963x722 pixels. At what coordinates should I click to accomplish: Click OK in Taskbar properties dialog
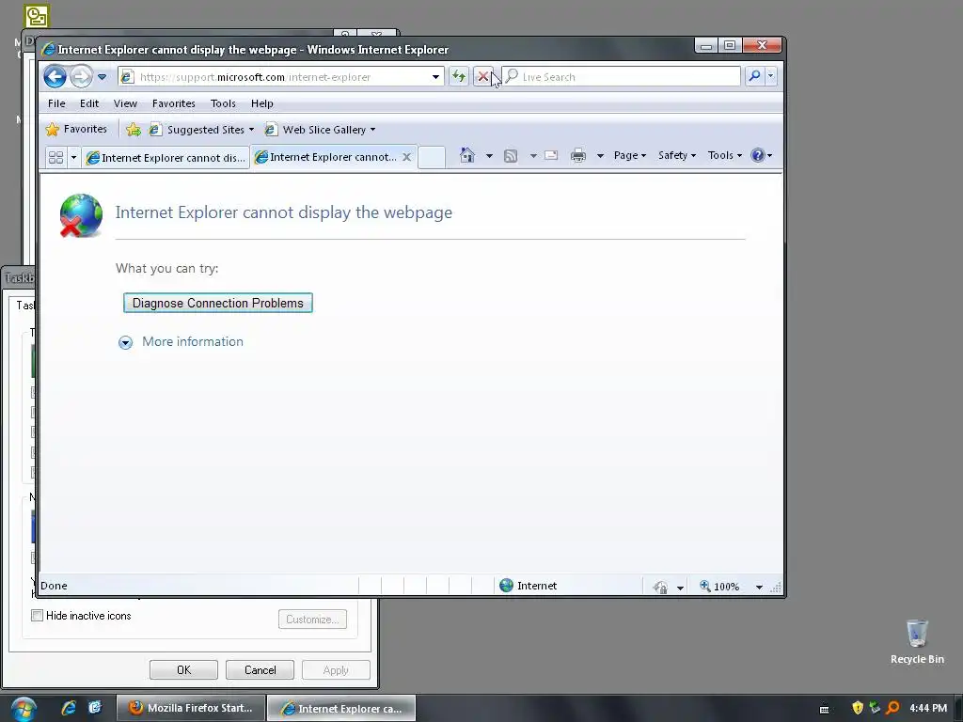click(x=183, y=669)
